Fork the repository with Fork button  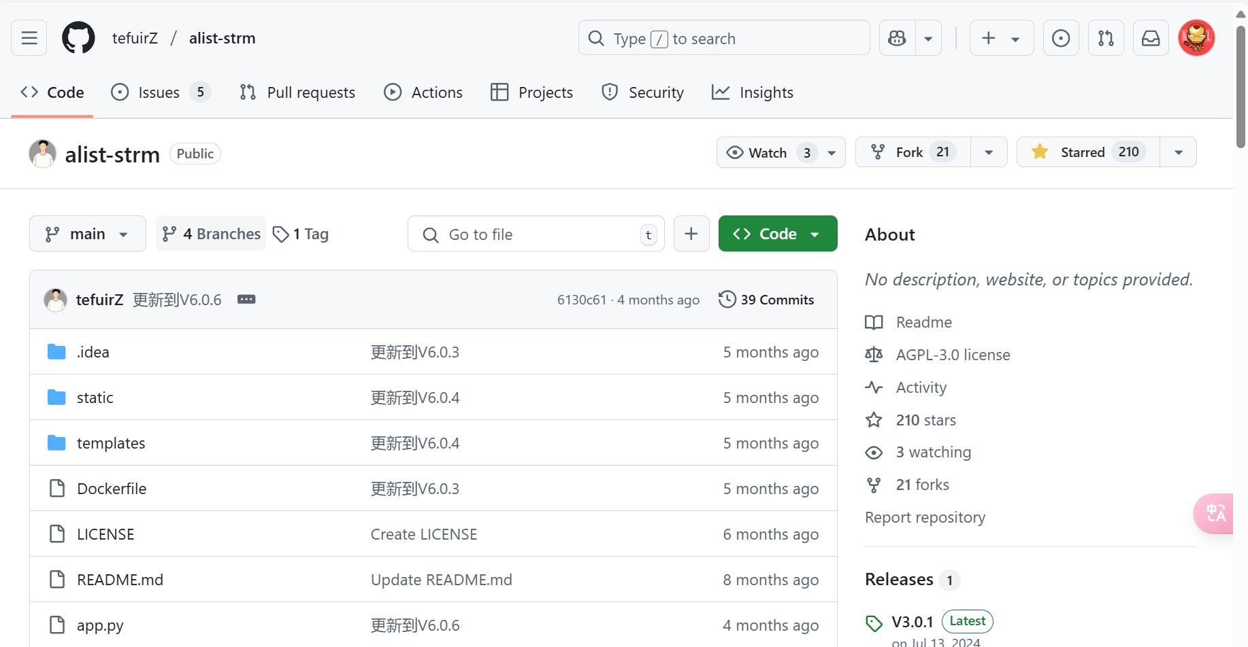913,152
